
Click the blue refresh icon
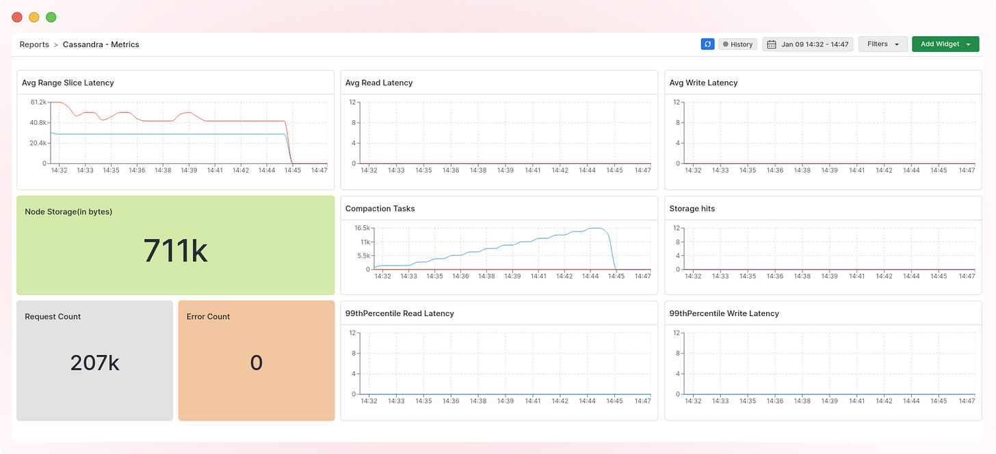point(707,44)
